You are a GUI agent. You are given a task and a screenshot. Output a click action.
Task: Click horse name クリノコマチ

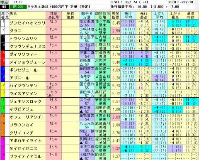[x=22, y=133]
